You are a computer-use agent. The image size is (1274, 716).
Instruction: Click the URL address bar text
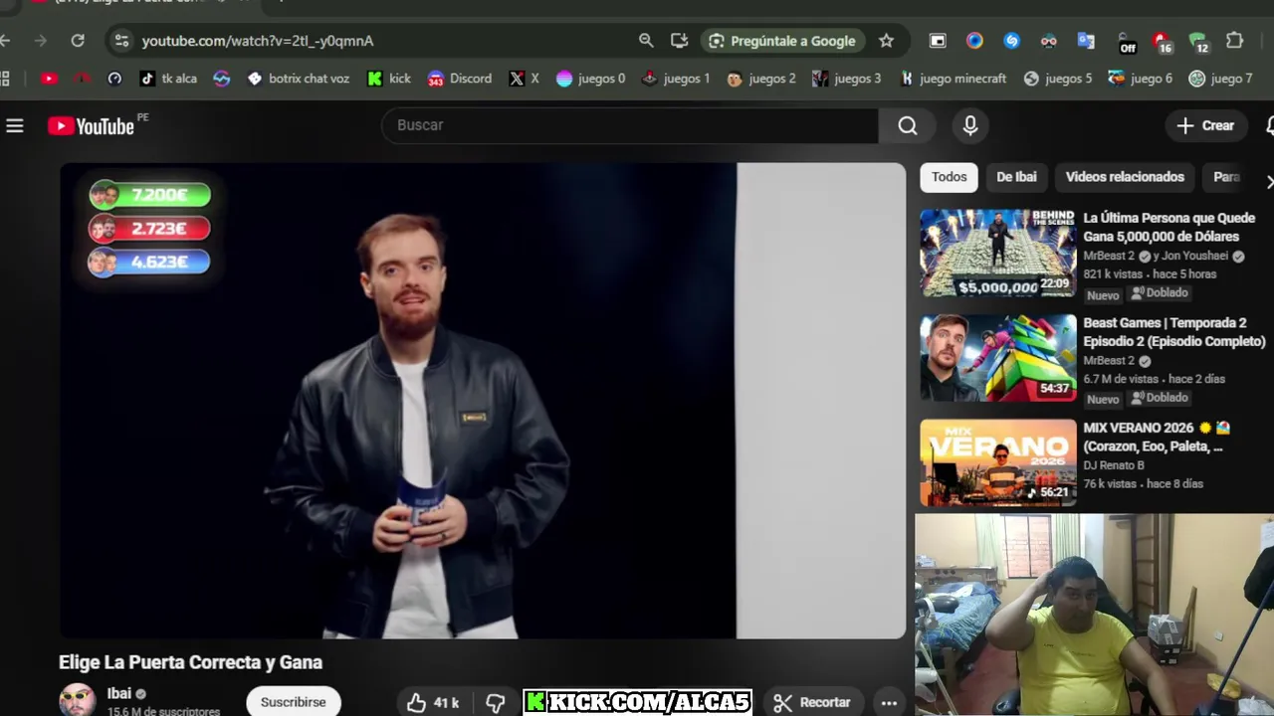(x=258, y=41)
